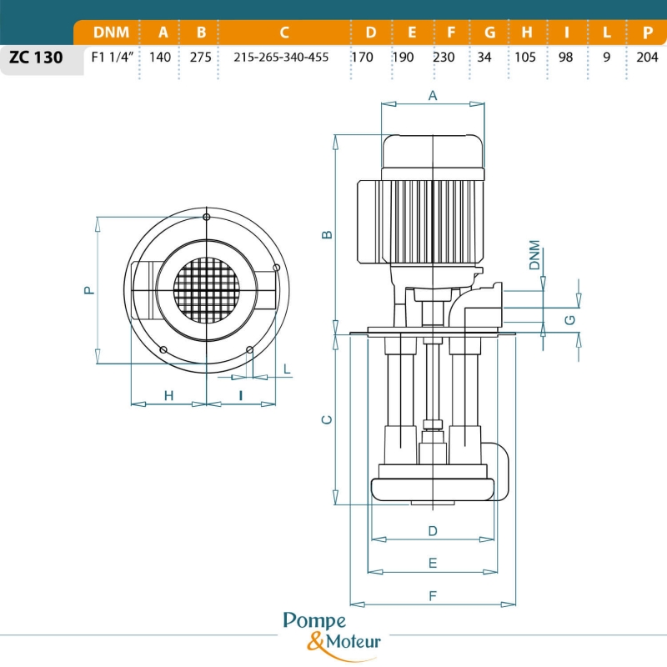Click the dimension label F below the pump

pyautogui.click(x=433, y=595)
